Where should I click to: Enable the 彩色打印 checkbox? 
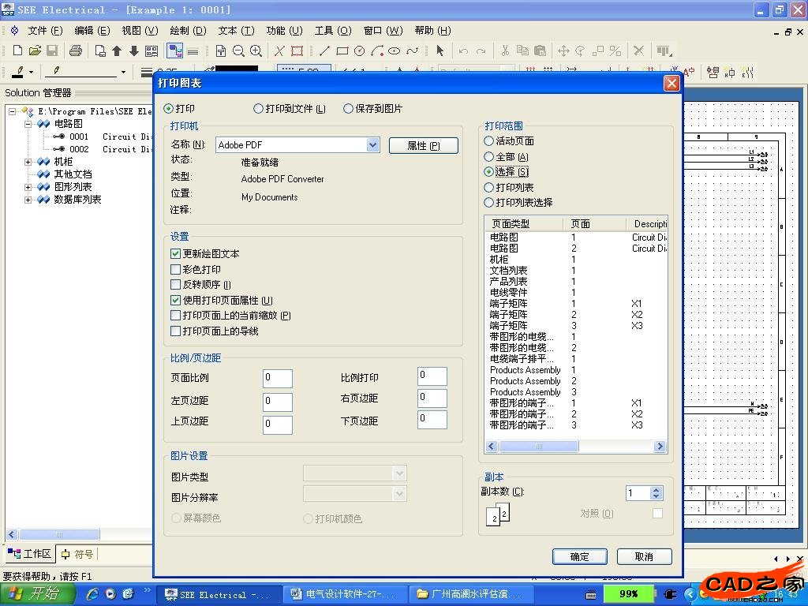coord(176,270)
